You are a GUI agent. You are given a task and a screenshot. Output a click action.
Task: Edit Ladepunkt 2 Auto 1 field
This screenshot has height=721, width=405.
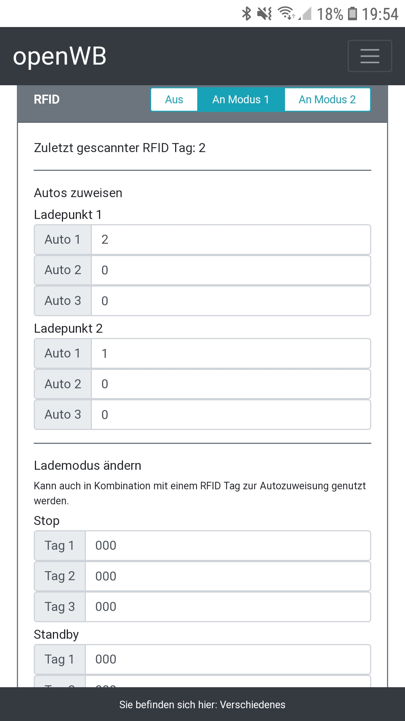tap(231, 353)
